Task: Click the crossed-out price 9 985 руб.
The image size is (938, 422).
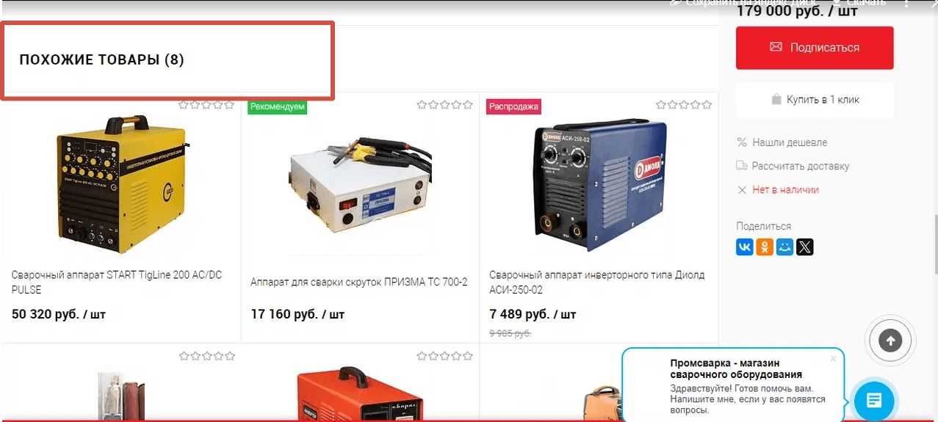Action: (510, 333)
